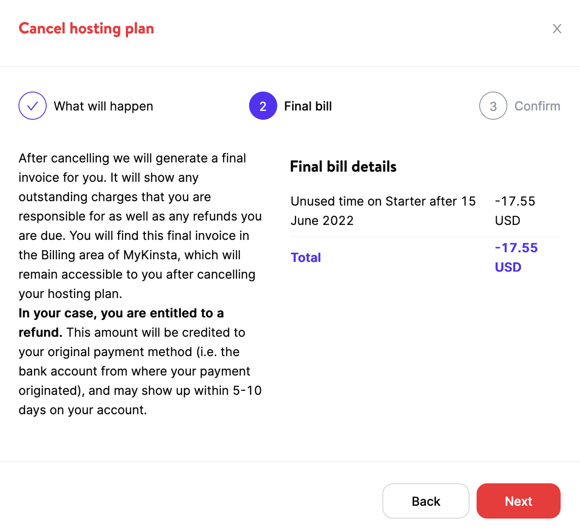The width and height of the screenshot is (580, 530).
Task: Click the 'After cancelling we will generate' paragraph
Action: tap(132, 158)
